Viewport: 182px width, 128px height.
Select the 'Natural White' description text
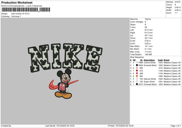click(x=150, y=79)
